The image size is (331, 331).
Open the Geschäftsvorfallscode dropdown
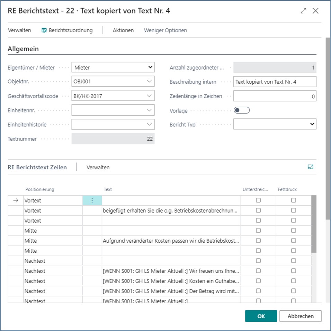click(x=150, y=96)
